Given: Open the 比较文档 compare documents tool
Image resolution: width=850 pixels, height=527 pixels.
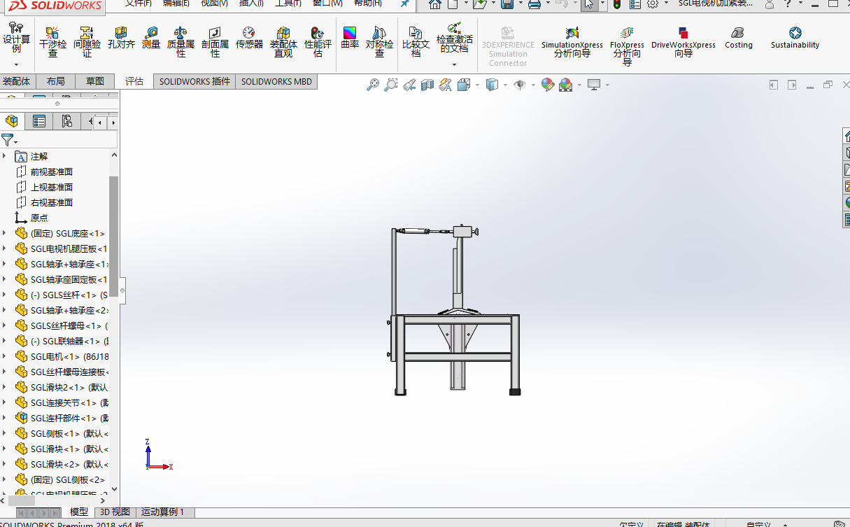Looking at the screenshot, I should 416,41.
